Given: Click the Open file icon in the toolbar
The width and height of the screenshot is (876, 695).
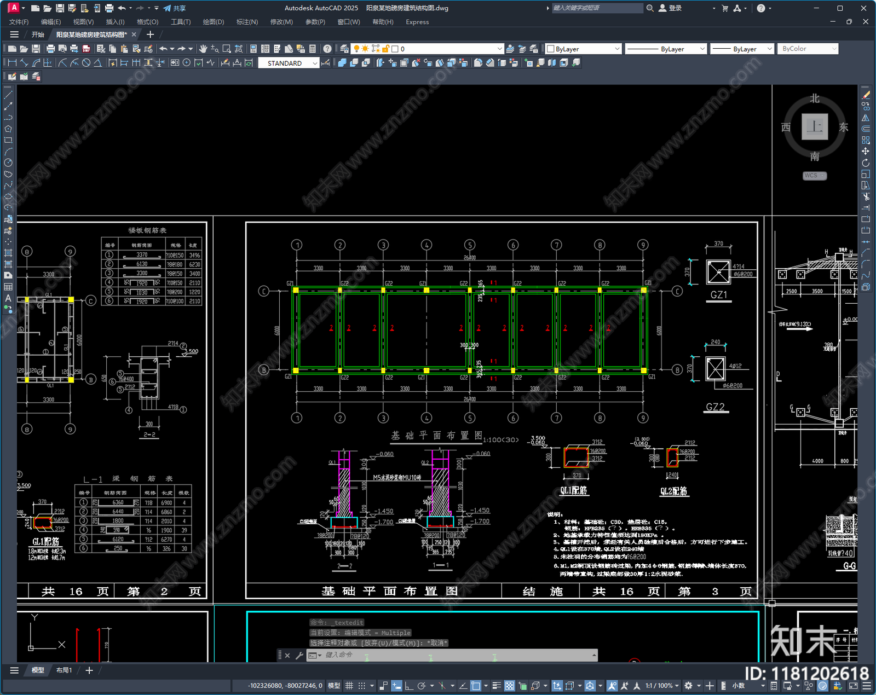Looking at the screenshot, I should 24,49.
